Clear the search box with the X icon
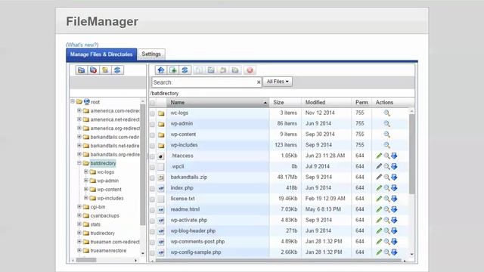484x272 pixels. tap(259, 82)
